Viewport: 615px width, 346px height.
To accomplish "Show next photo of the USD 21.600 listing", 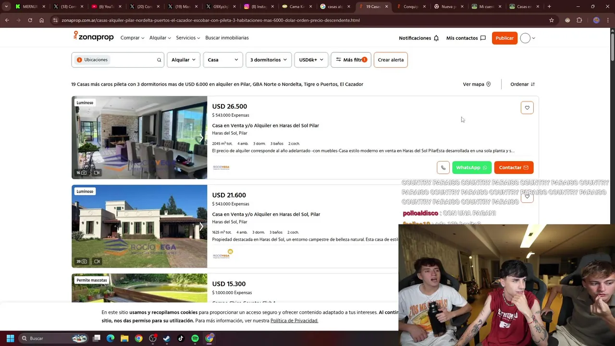I will 201,226.
